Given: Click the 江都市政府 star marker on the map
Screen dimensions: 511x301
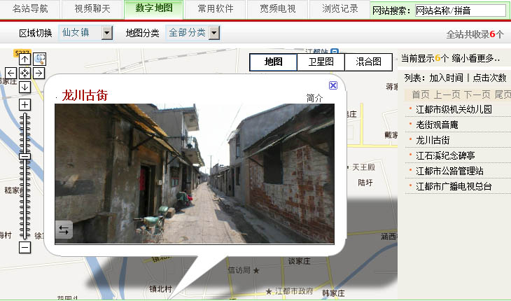Looking at the screenshot, I should pos(269,291).
